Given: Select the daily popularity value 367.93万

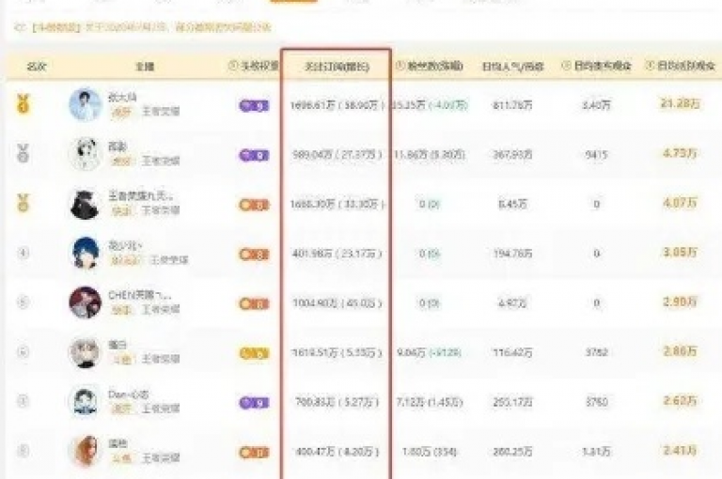Looking at the screenshot, I should click(512, 155).
